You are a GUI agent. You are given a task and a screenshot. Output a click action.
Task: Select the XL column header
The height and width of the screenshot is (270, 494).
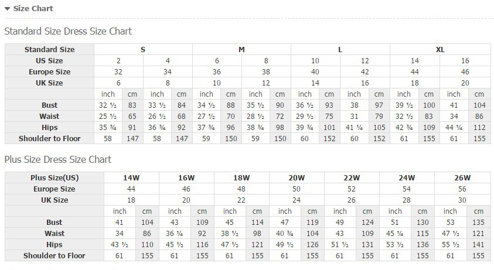pos(440,50)
